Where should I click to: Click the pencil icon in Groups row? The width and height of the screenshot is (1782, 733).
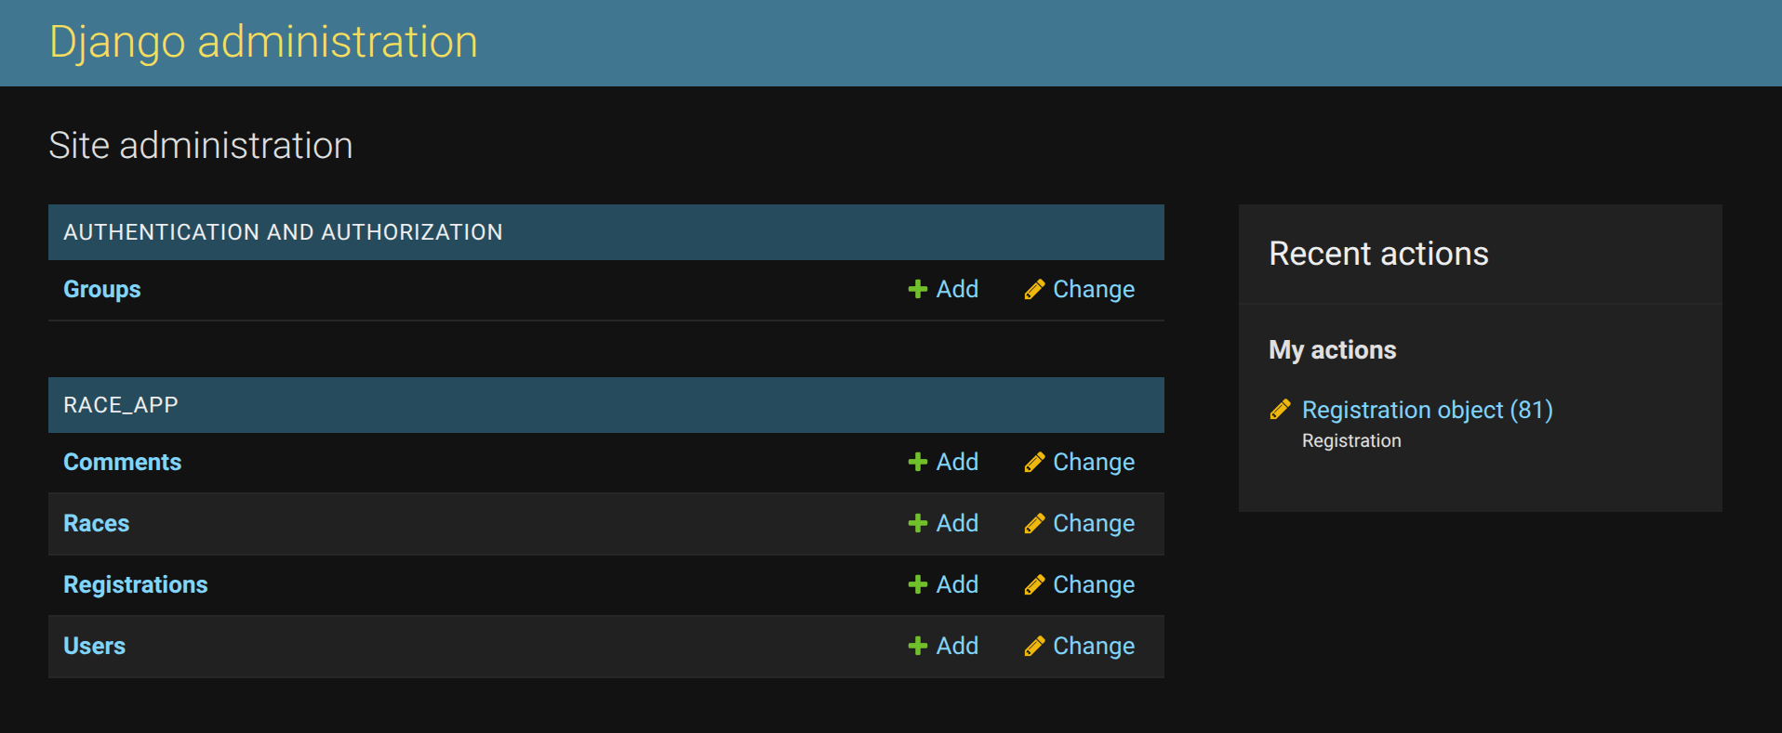(x=1034, y=290)
